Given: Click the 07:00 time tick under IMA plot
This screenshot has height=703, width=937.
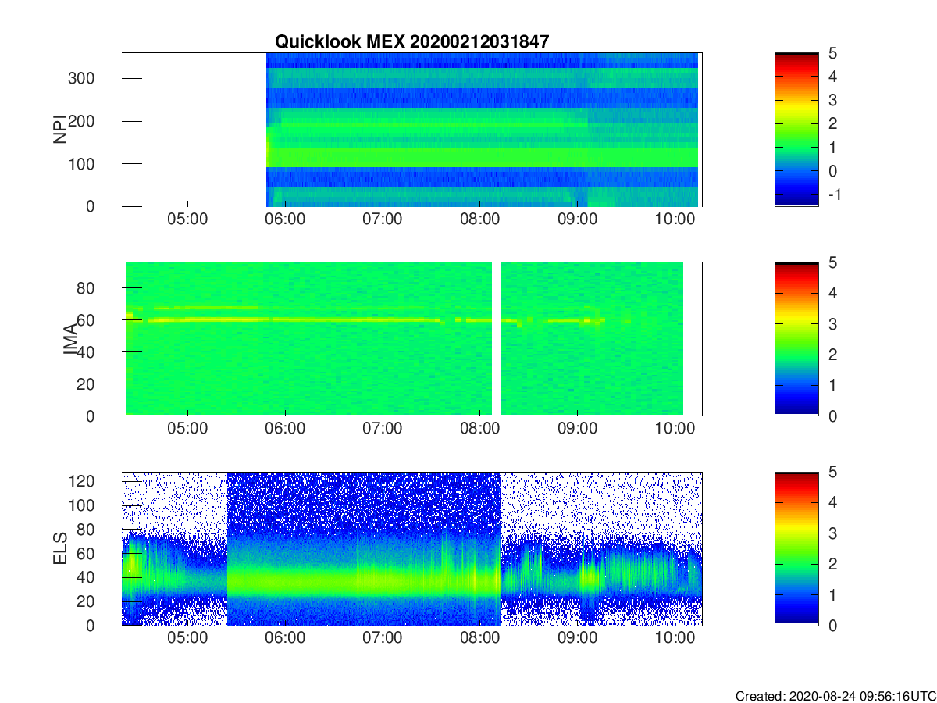Looking at the screenshot, I should tap(383, 429).
